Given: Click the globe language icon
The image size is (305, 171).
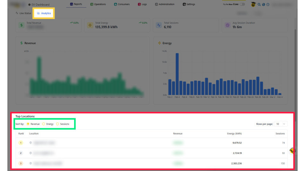Looking at the screenshot, I should tap(263, 4).
